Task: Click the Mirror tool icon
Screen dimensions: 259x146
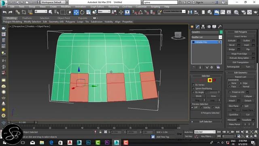Action: [x=190, y=12]
